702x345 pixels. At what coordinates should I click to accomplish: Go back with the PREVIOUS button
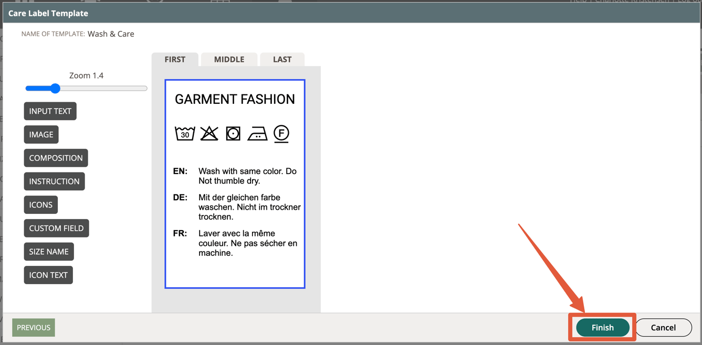(x=33, y=327)
